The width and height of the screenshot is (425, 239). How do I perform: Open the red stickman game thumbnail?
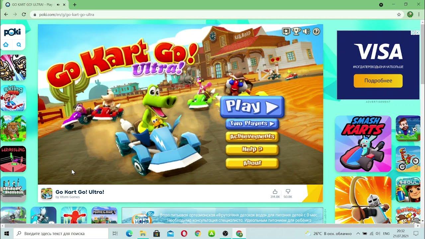(74, 215)
